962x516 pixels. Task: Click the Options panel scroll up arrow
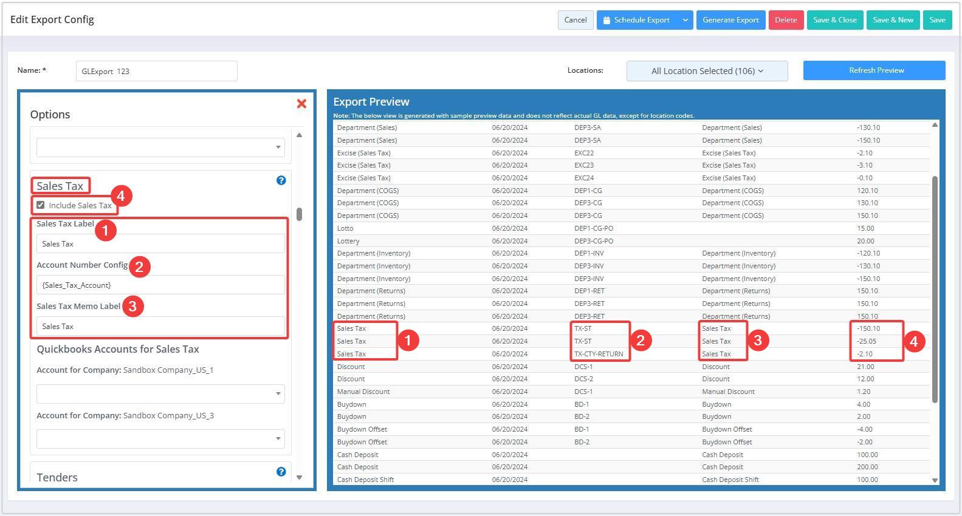pos(299,135)
